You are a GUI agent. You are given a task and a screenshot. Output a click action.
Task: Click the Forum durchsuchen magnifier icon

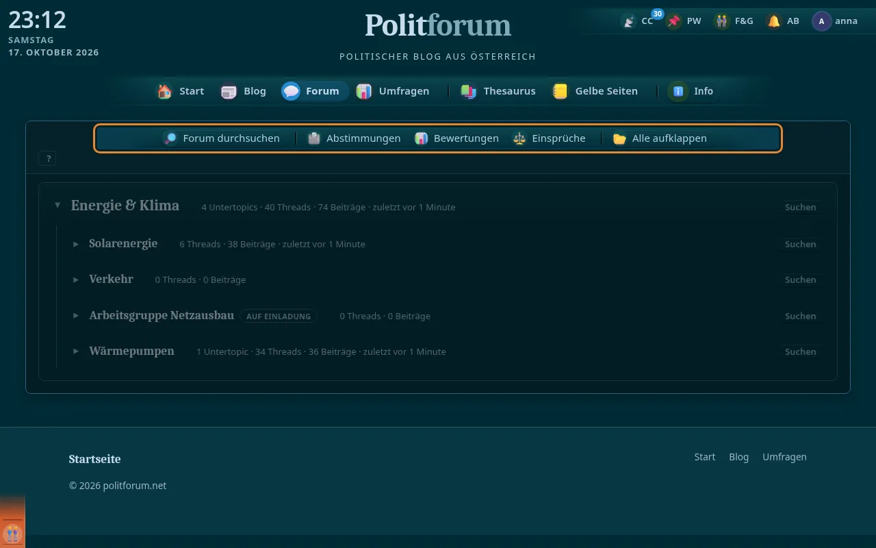pos(170,138)
